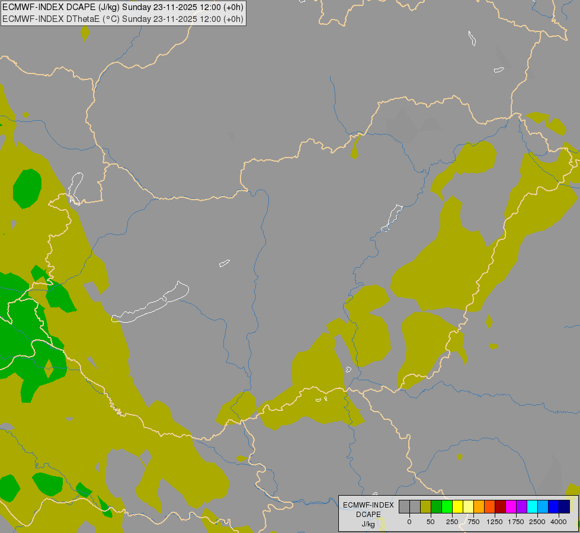
Task: Click the DCAPE label in the legend
Action: (x=368, y=515)
